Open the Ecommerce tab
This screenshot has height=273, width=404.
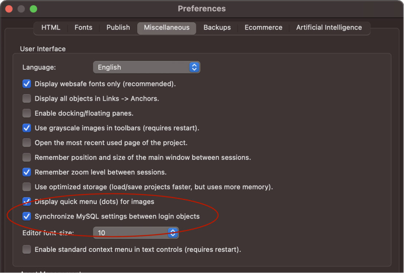pyautogui.click(x=263, y=28)
